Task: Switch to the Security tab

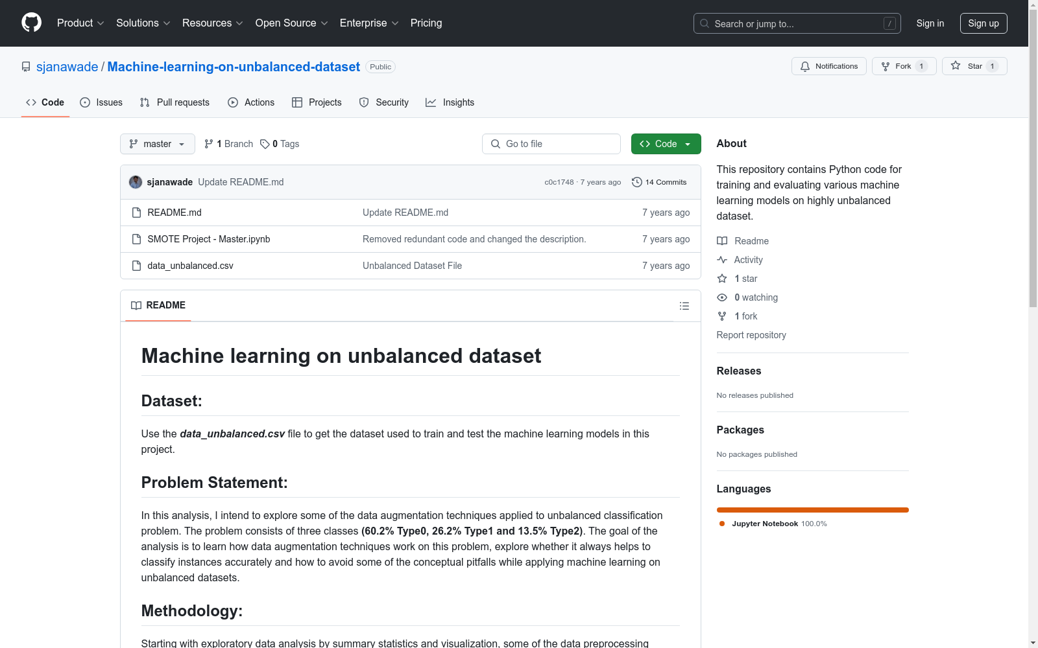Action: (x=384, y=102)
